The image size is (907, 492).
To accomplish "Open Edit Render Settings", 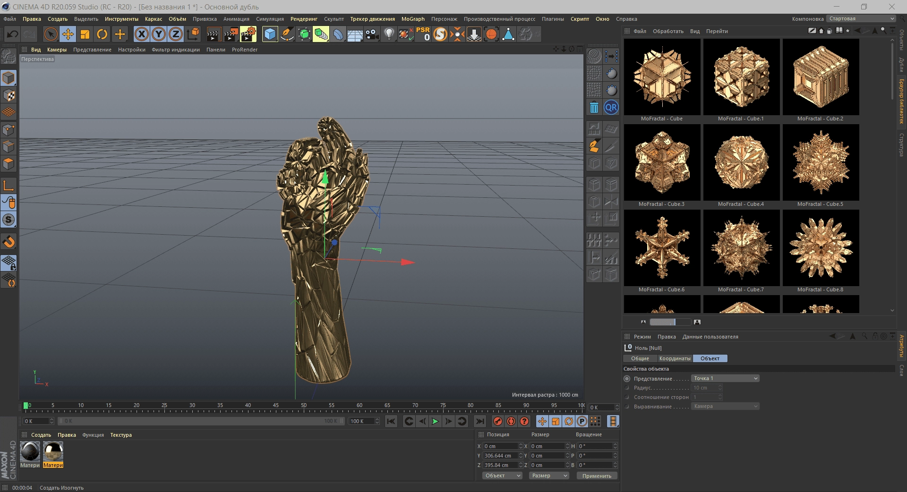I will pos(248,34).
